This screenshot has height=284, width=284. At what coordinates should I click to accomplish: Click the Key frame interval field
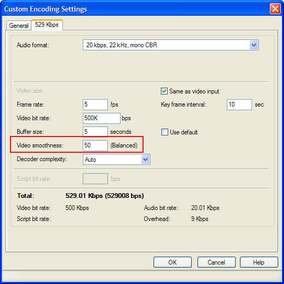coord(239,104)
